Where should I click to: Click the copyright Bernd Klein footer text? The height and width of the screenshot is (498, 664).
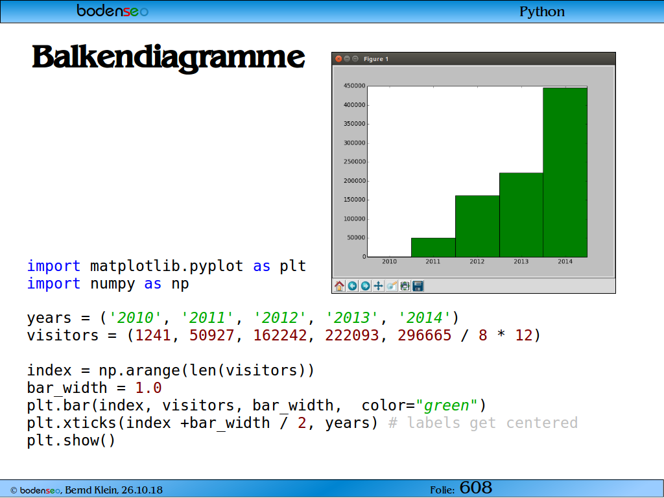(x=86, y=490)
